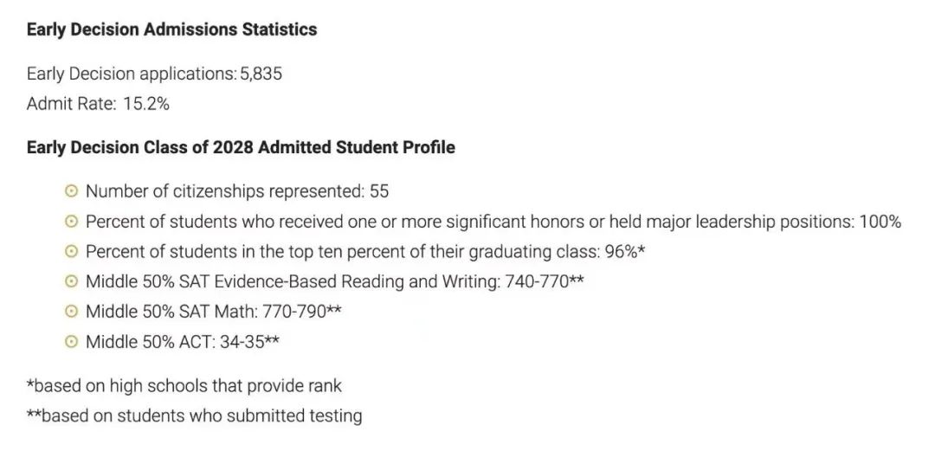The image size is (935, 451).
Task: Click the Early Decision applications 5,835 figure
Action: (x=261, y=74)
